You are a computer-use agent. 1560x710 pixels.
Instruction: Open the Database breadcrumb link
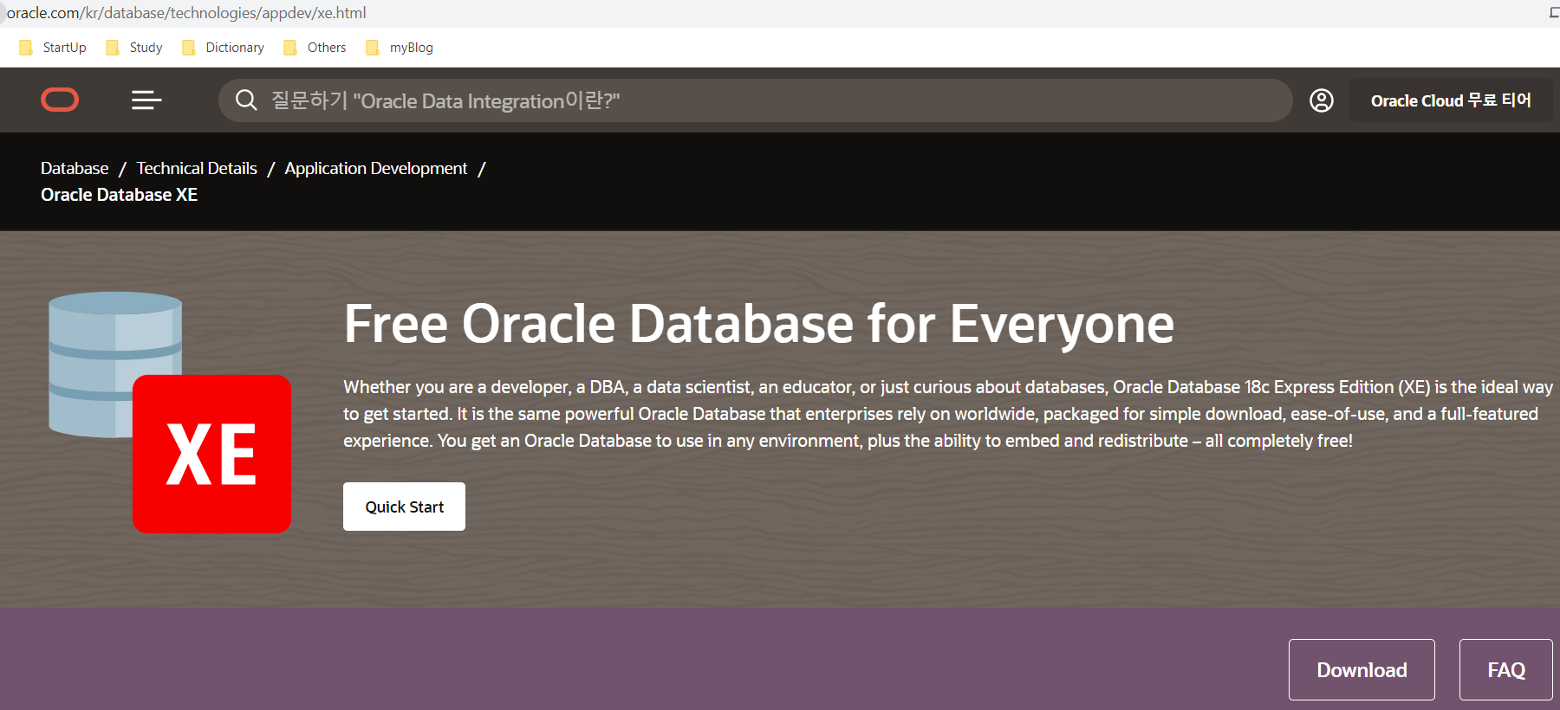75,168
